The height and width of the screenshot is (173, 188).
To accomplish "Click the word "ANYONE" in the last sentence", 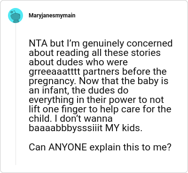I will (68, 147).
